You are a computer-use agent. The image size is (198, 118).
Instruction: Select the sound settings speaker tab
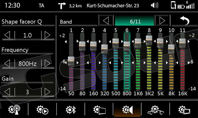tap(127, 110)
